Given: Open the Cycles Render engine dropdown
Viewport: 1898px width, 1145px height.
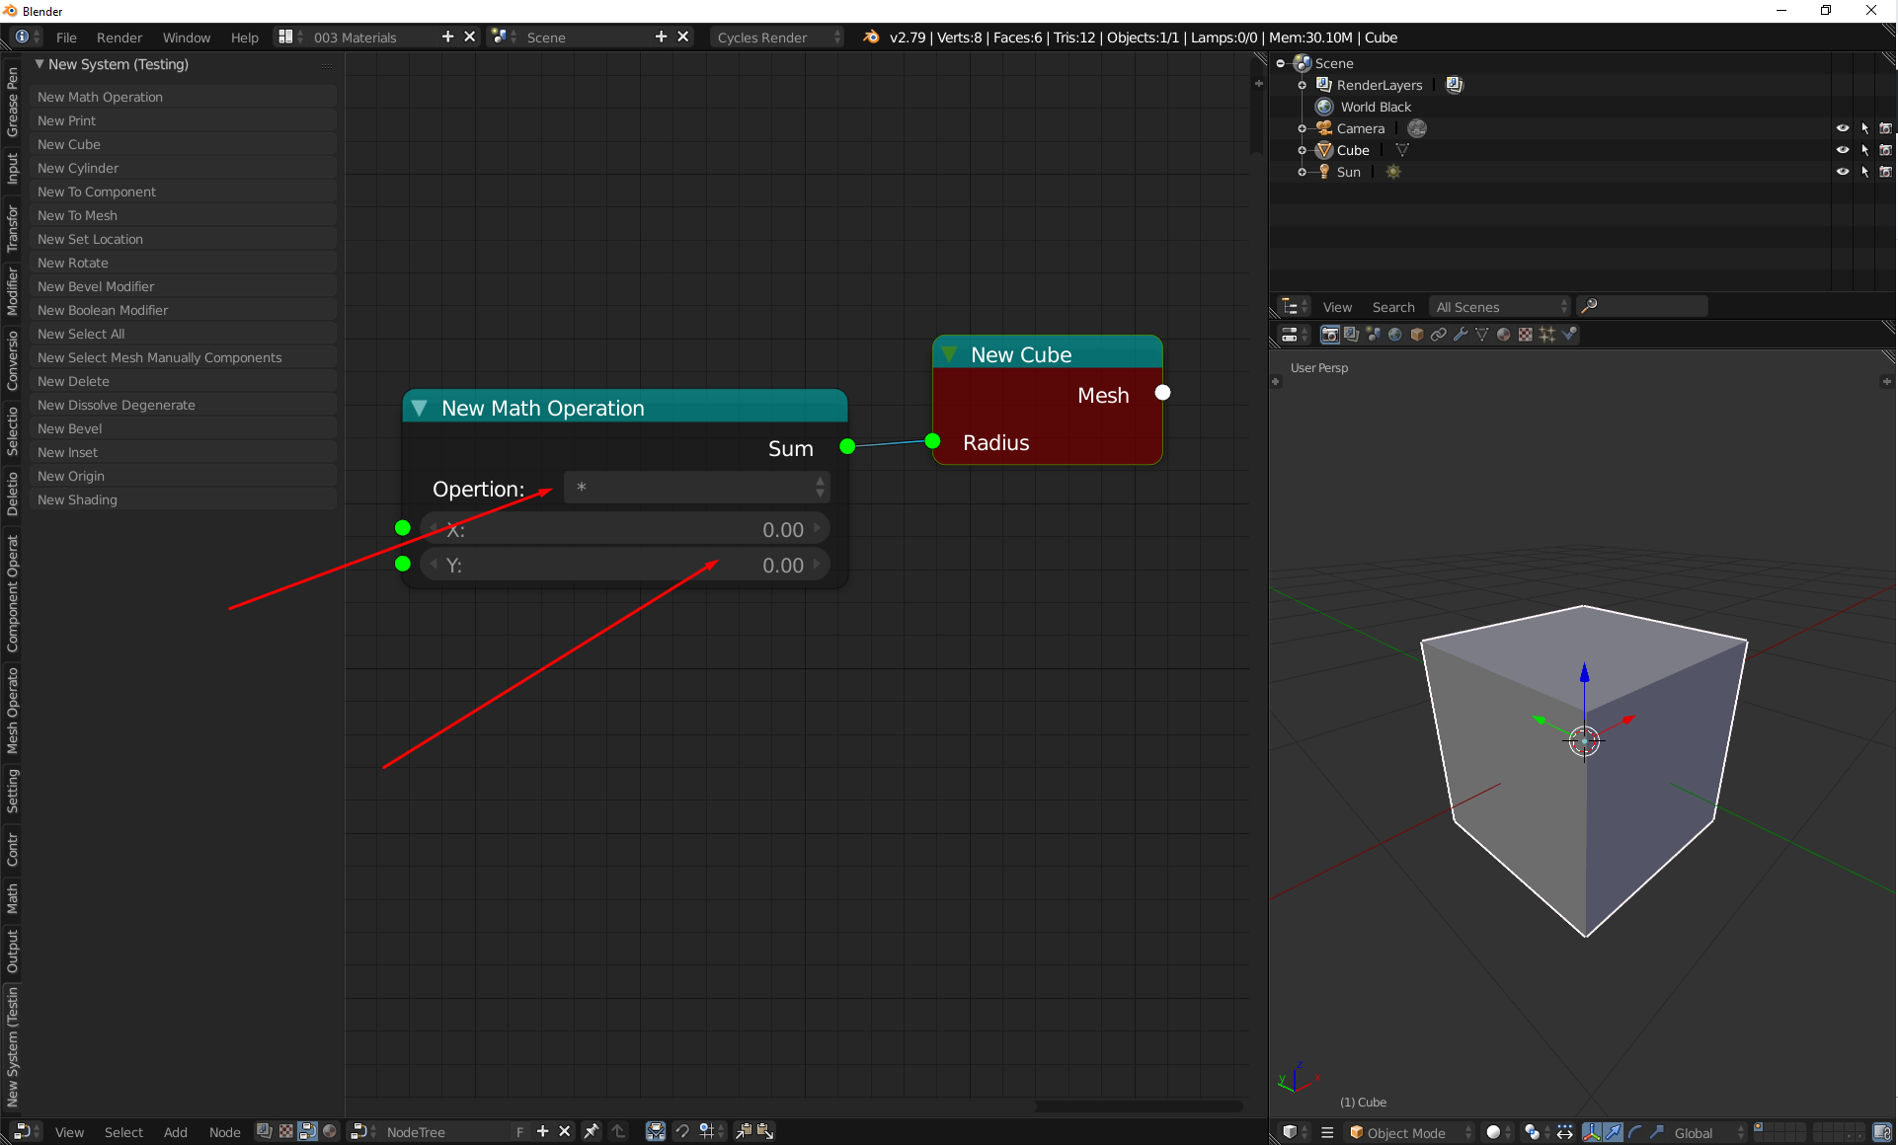Looking at the screenshot, I should point(778,38).
